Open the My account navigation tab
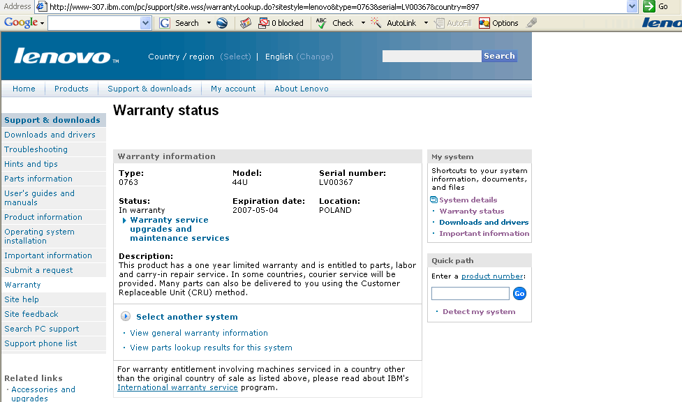682x402 pixels. pyautogui.click(x=233, y=89)
